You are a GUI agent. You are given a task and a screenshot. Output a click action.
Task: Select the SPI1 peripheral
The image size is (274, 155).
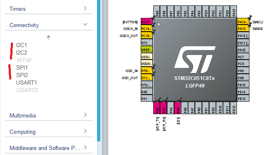(x=22, y=67)
